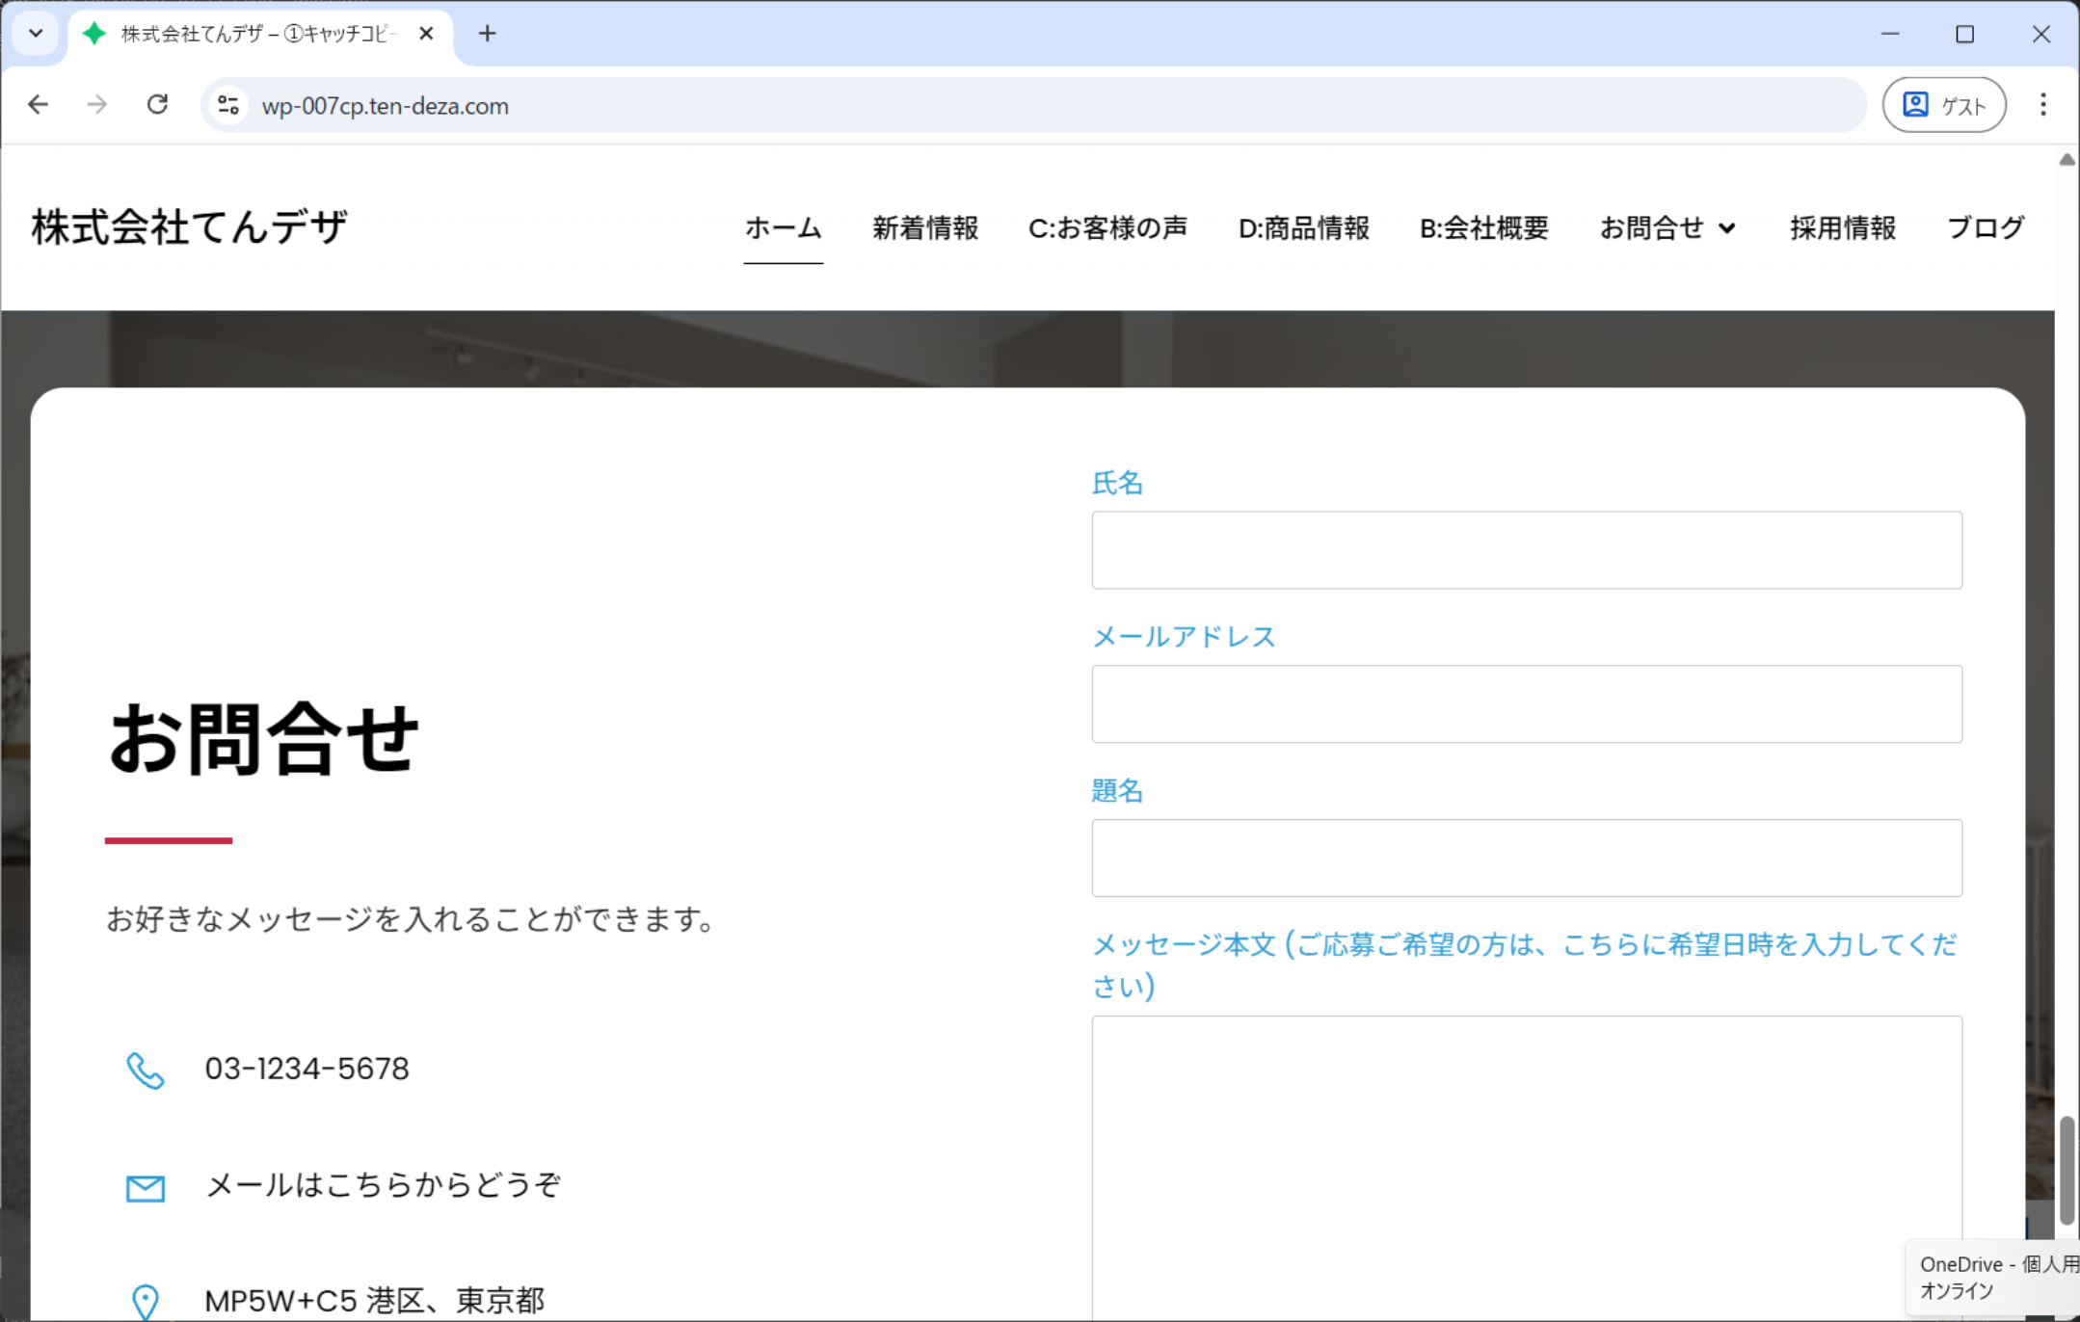Click the メールはこちらからどうぞ link

[x=383, y=1184]
